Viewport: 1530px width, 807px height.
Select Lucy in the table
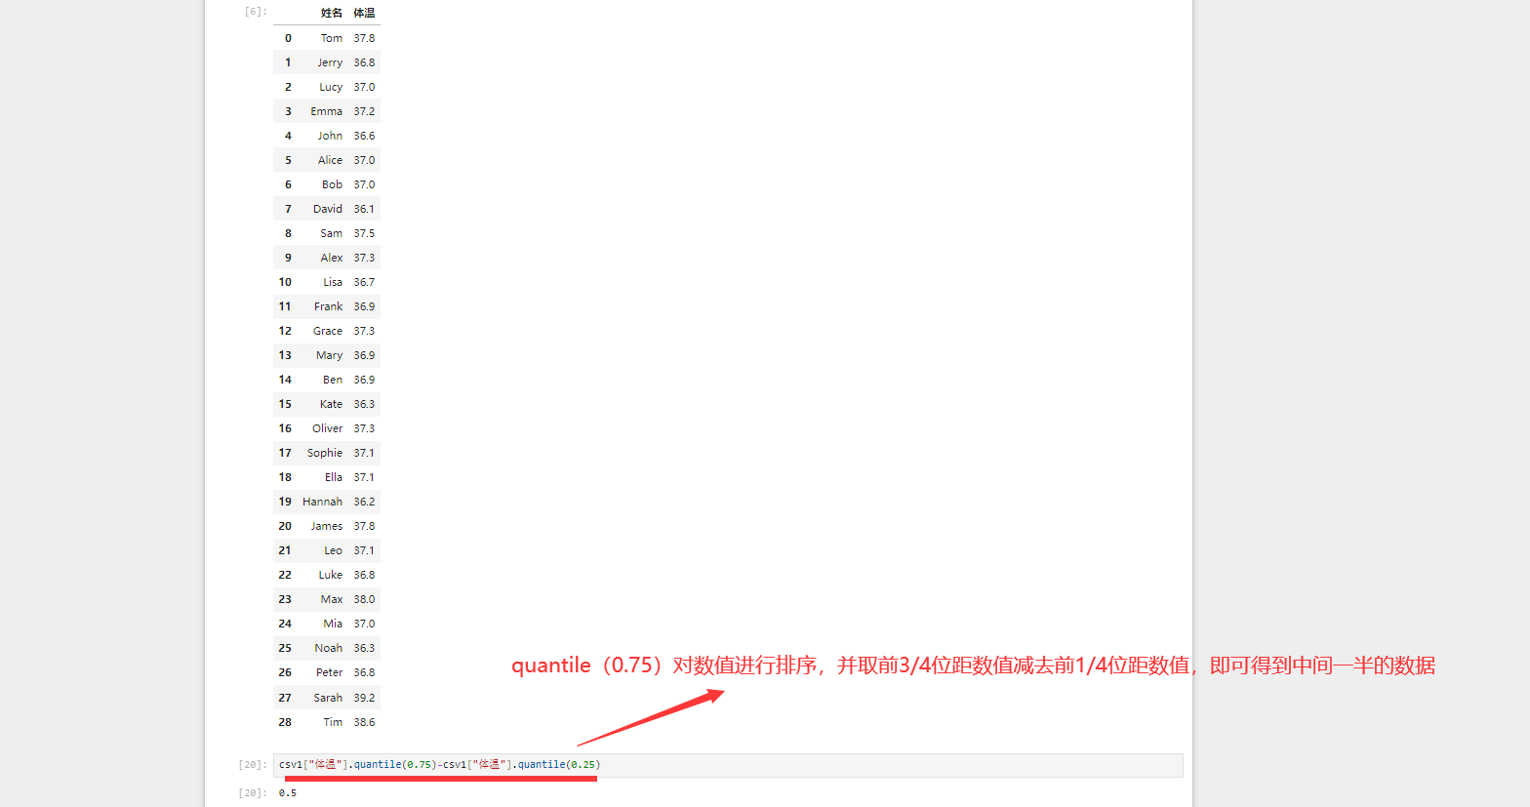(x=331, y=87)
